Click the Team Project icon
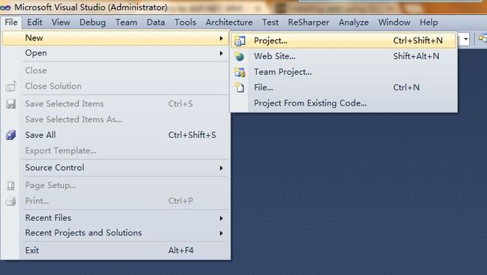 [x=240, y=72]
